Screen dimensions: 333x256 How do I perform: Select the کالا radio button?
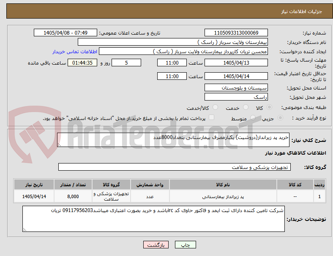[x=269, y=107]
